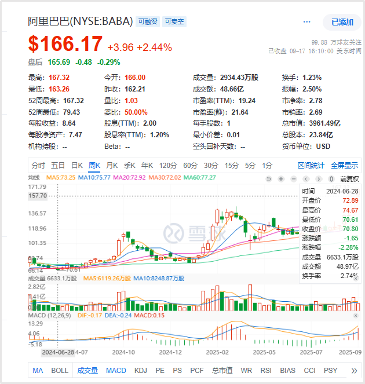Toggle the MACD sub-indicator
This screenshot has height=384, width=365.
116,370
